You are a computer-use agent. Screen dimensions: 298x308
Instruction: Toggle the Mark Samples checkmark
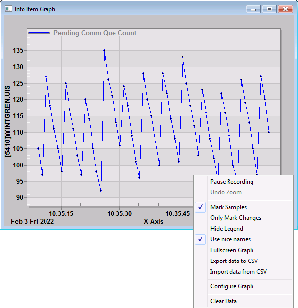200,207
